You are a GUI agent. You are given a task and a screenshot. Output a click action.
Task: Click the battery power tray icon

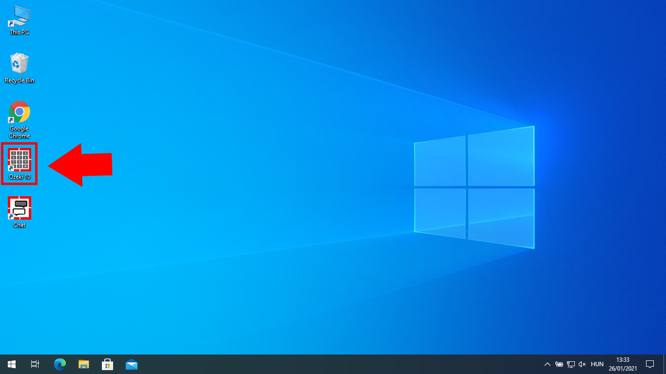[x=559, y=364]
